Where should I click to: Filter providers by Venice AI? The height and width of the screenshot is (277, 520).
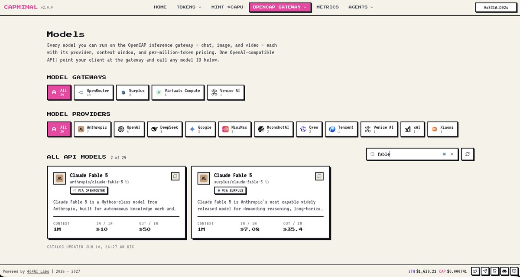[x=379, y=129]
